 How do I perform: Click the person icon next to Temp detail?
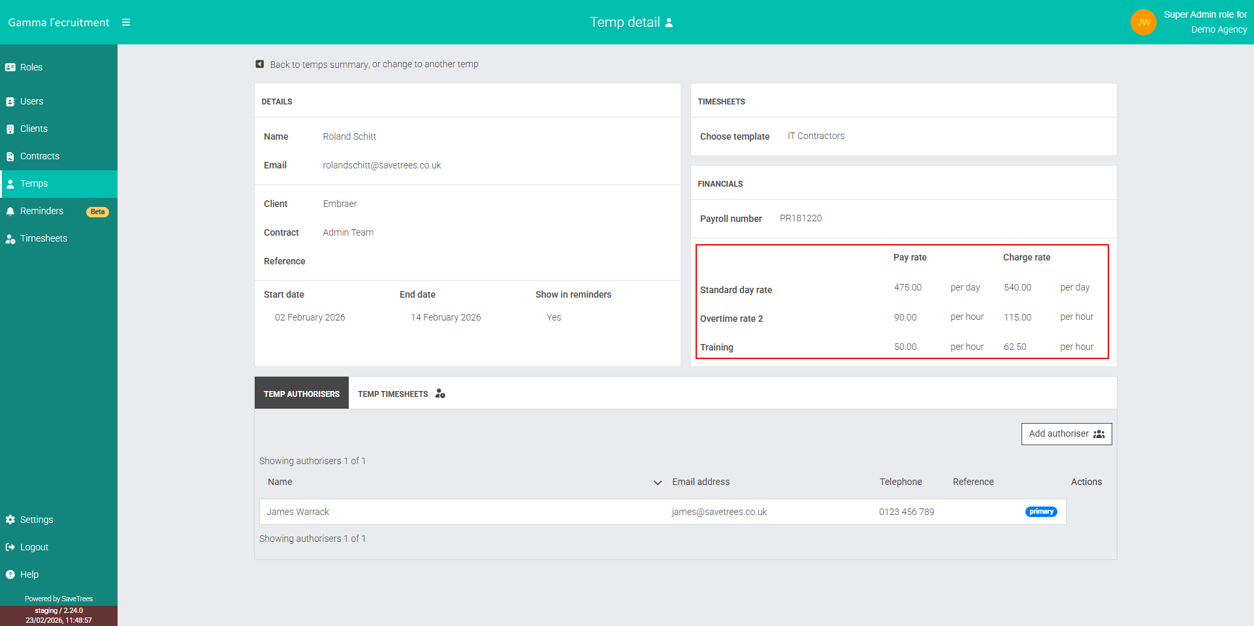tap(668, 22)
